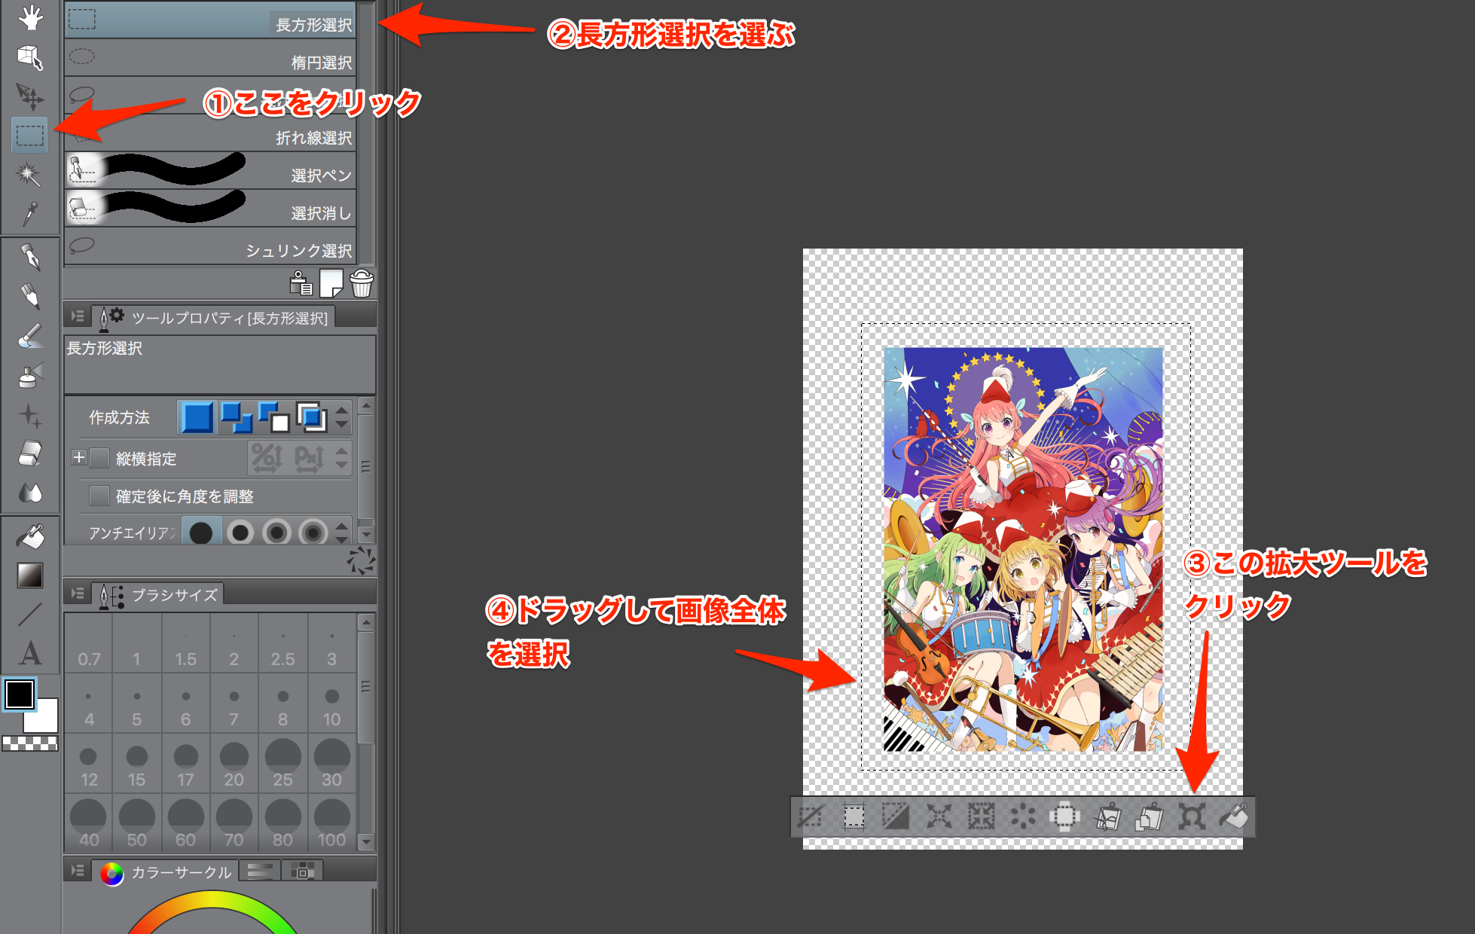Select the Airbrush tool
Screen dimensions: 1475x934
pos(30,375)
